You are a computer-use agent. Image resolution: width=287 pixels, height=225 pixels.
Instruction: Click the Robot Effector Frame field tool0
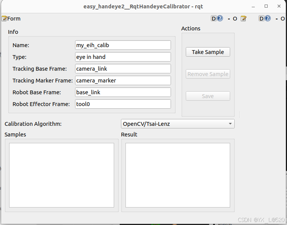pos(123,104)
